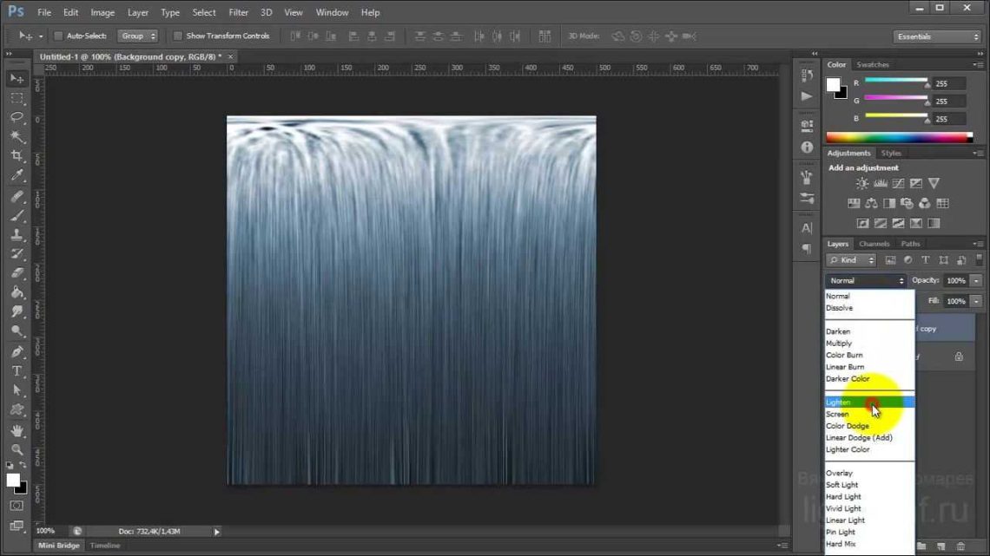
Task: Switch to the Channels tab
Action: (874, 244)
